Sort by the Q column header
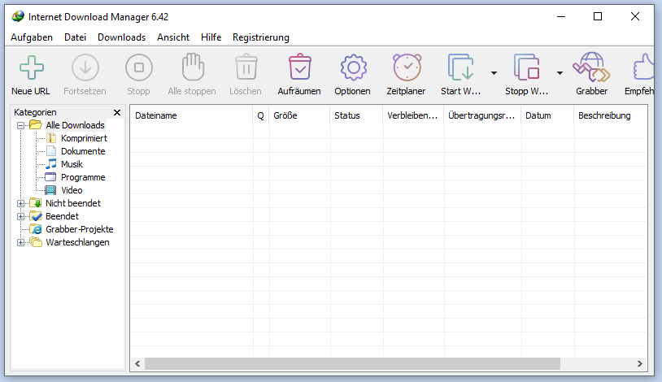 point(261,115)
